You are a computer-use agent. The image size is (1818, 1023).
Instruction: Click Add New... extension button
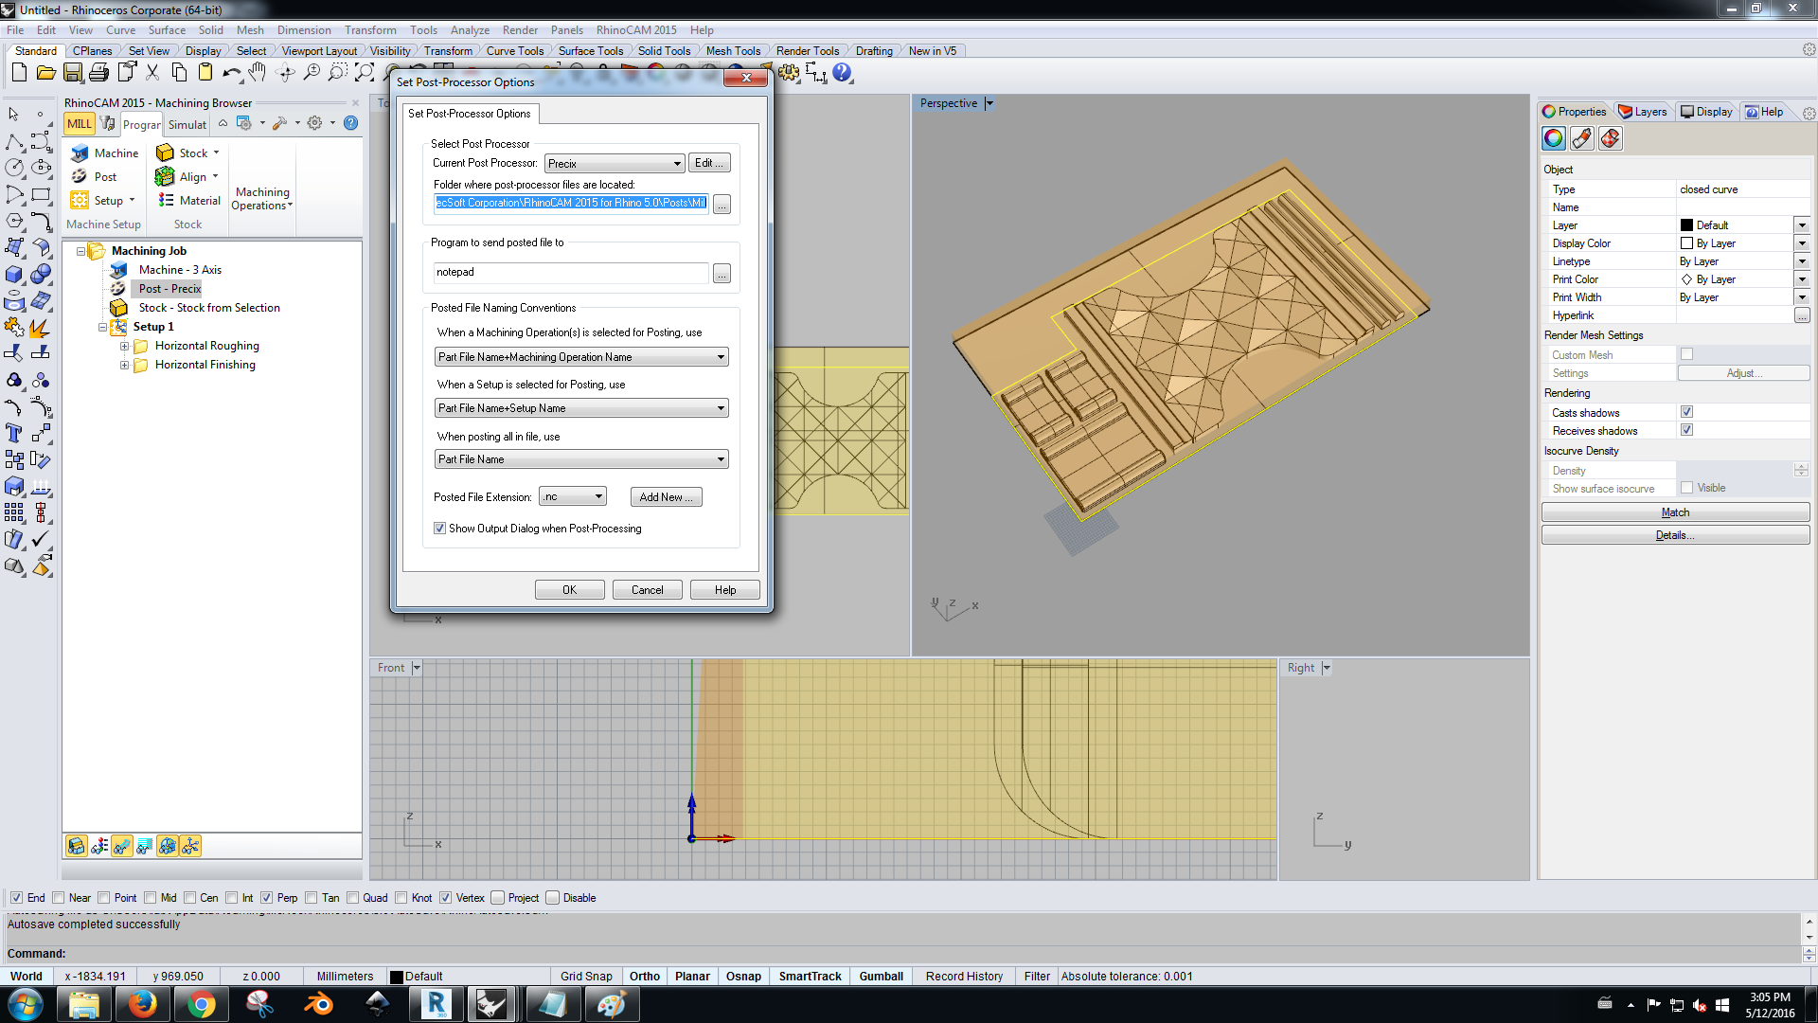click(x=666, y=497)
